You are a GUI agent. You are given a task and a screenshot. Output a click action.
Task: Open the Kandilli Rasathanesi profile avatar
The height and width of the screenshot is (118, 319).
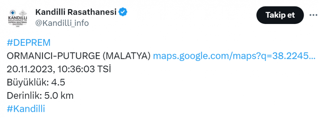coord(18,19)
